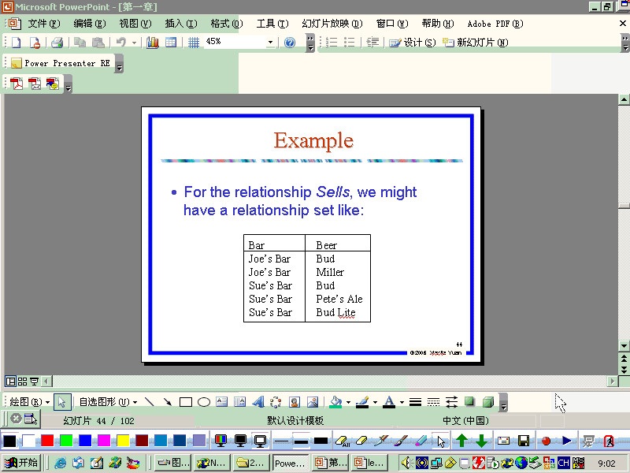Click the Convert to Adobe PDF icon
The height and width of the screenshot is (473, 630).
[x=17, y=84]
